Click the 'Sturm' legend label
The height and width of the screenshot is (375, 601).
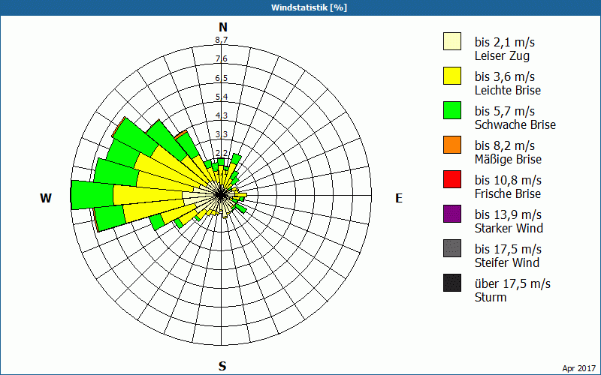(x=491, y=297)
